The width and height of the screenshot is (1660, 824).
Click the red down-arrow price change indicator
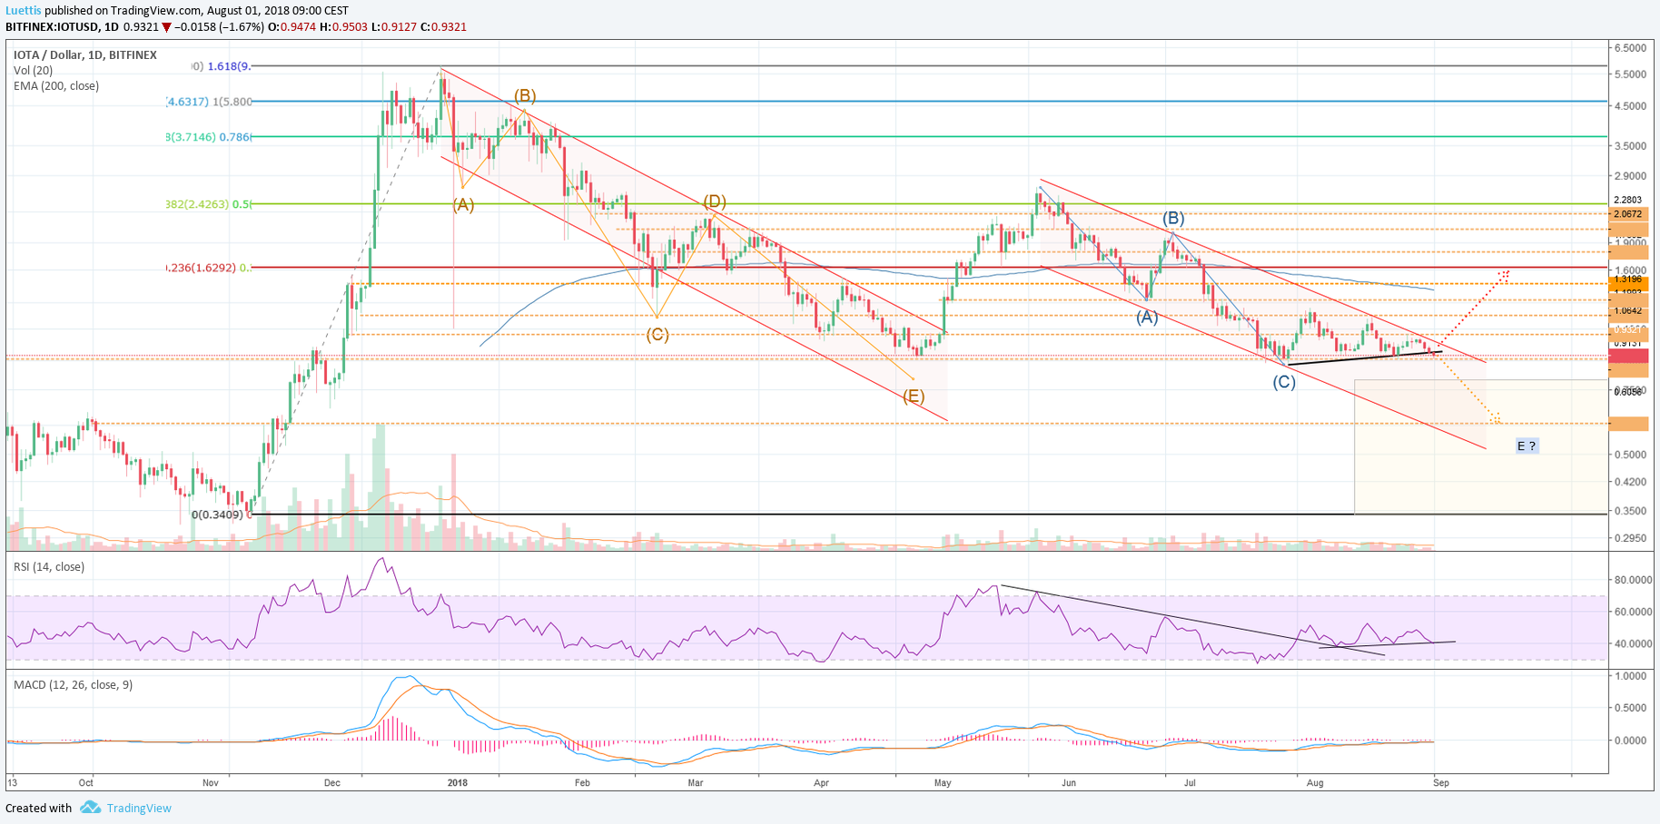[x=166, y=27]
